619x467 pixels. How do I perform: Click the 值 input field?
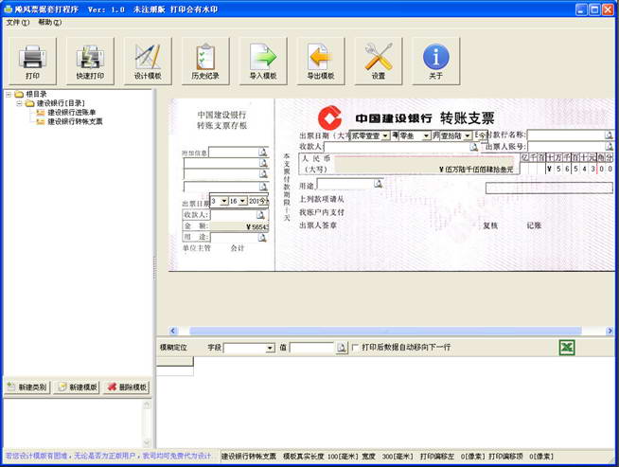tap(312, 348)
